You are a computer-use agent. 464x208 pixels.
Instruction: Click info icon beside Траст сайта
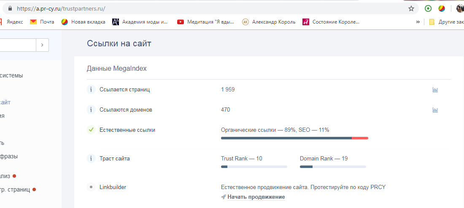91,159
